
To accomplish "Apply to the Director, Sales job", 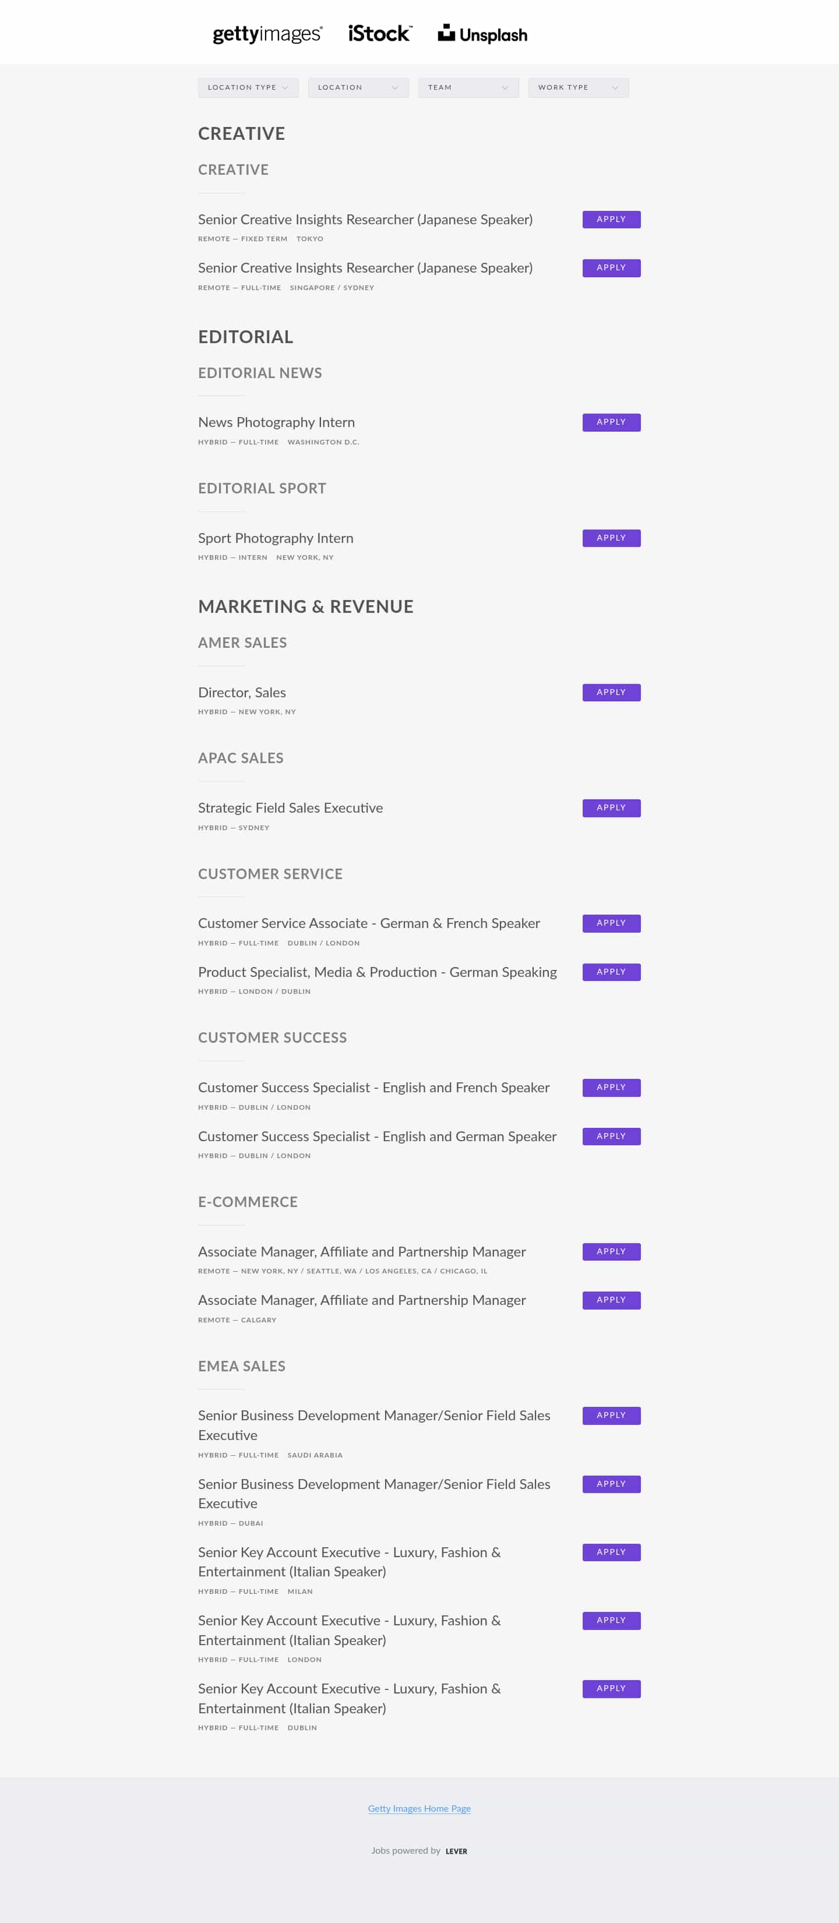I will (x=611, y=692).
